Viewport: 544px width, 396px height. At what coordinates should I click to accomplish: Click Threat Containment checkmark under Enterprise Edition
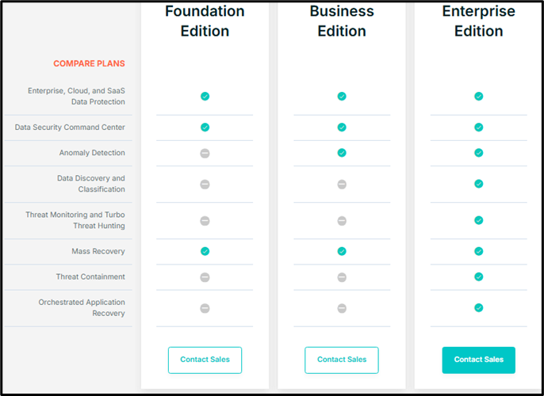[478, 276]
